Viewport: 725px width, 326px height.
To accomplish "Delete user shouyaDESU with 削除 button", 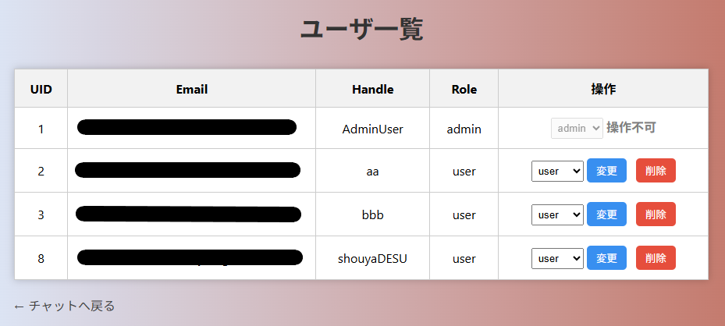I will tap(656, 258).
